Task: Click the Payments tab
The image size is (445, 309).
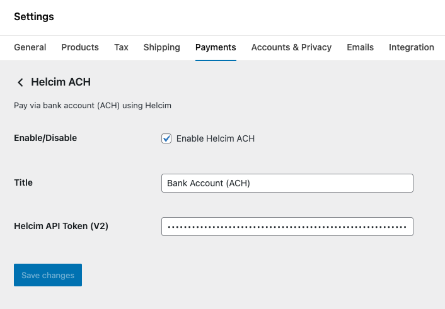Action: point(216,47)
